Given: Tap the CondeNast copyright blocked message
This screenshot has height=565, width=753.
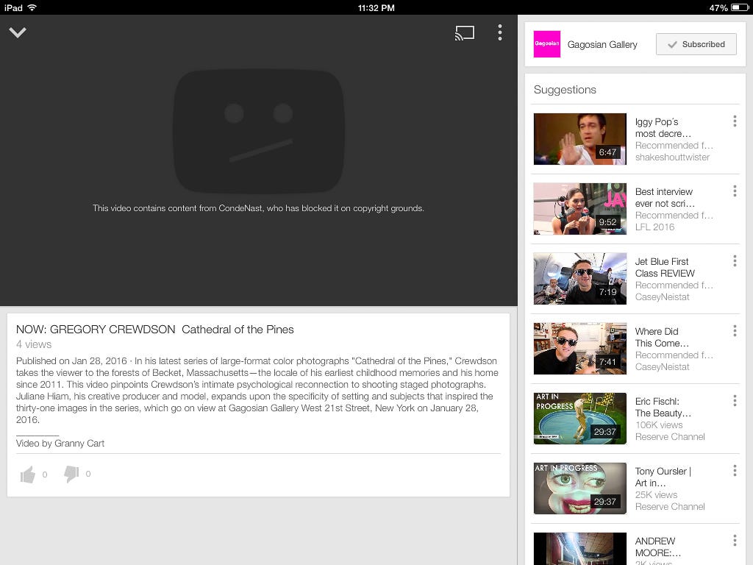Looking at the screenshot, I should coord(258,208).
